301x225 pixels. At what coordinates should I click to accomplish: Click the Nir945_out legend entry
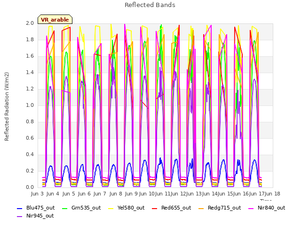(x=35, y=216)
